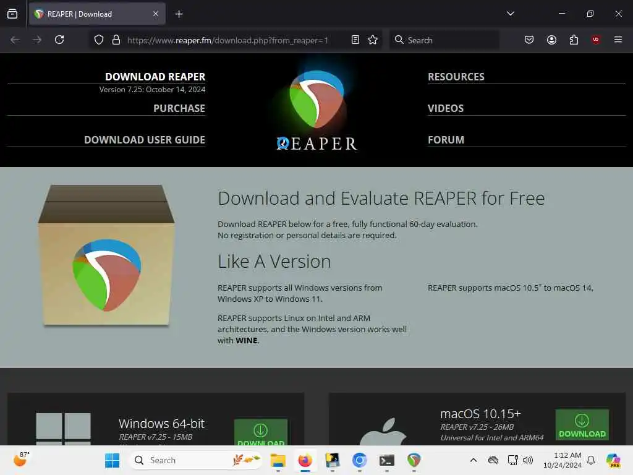Click the 'macOS 10.15+' heading text
The height and width of the screenshot is (475, 633).
coord(480,414)
